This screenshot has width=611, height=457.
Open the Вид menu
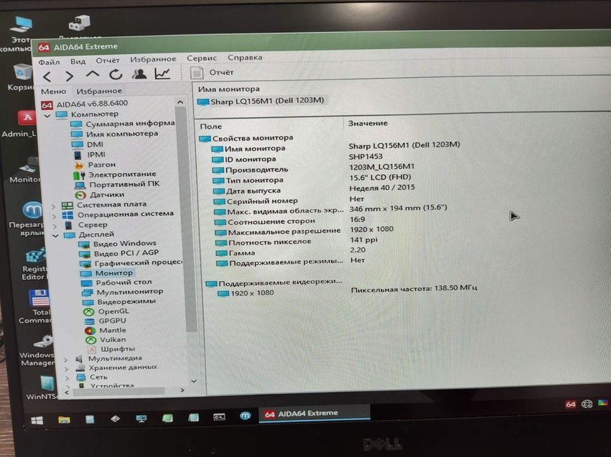pyautogui.click(x=78, y=62)
